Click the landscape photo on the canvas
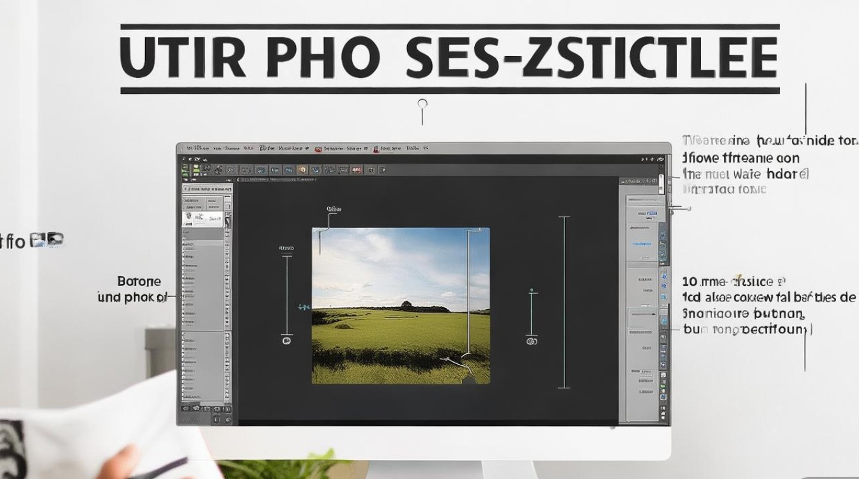 pyautogui.click(x=401, y=305)
